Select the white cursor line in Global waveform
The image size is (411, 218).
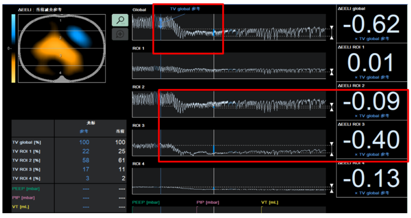click(214, 27)
